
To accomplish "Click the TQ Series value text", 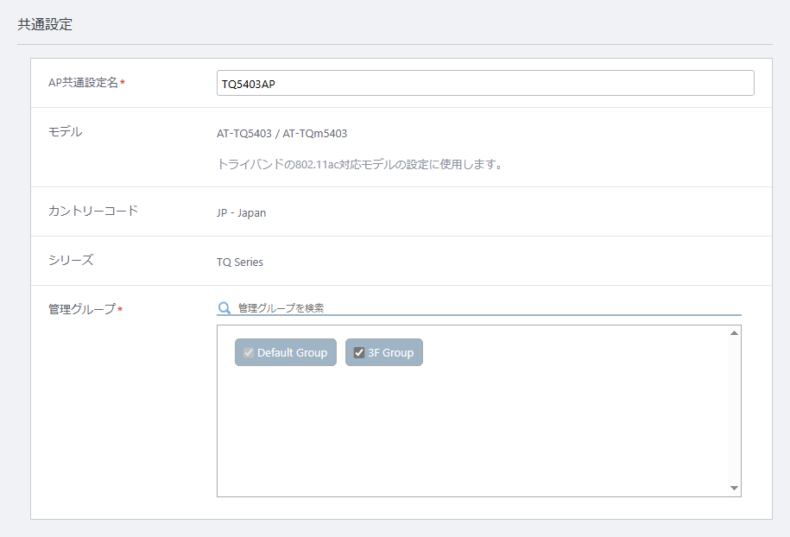I will tap(240, 262).
